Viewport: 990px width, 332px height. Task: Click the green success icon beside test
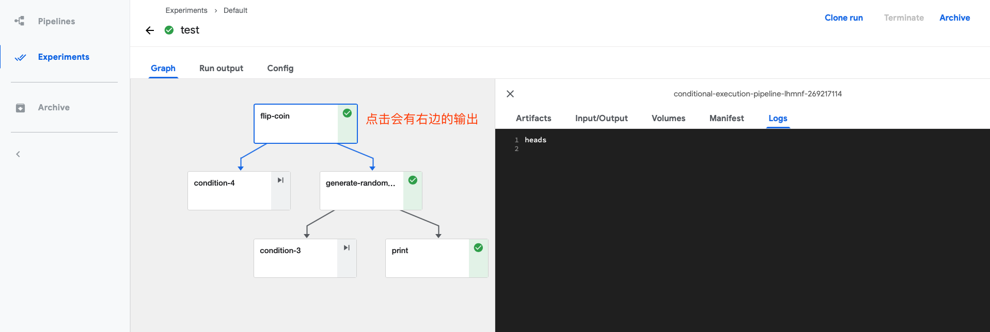(169, 30)
